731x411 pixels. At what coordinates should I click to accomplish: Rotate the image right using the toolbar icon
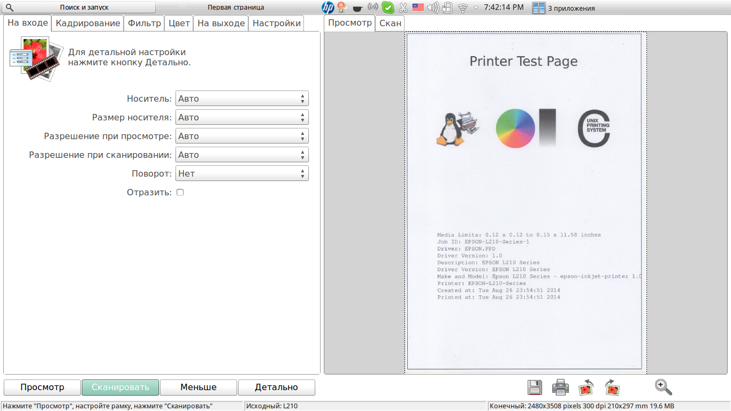pos(612,387)
